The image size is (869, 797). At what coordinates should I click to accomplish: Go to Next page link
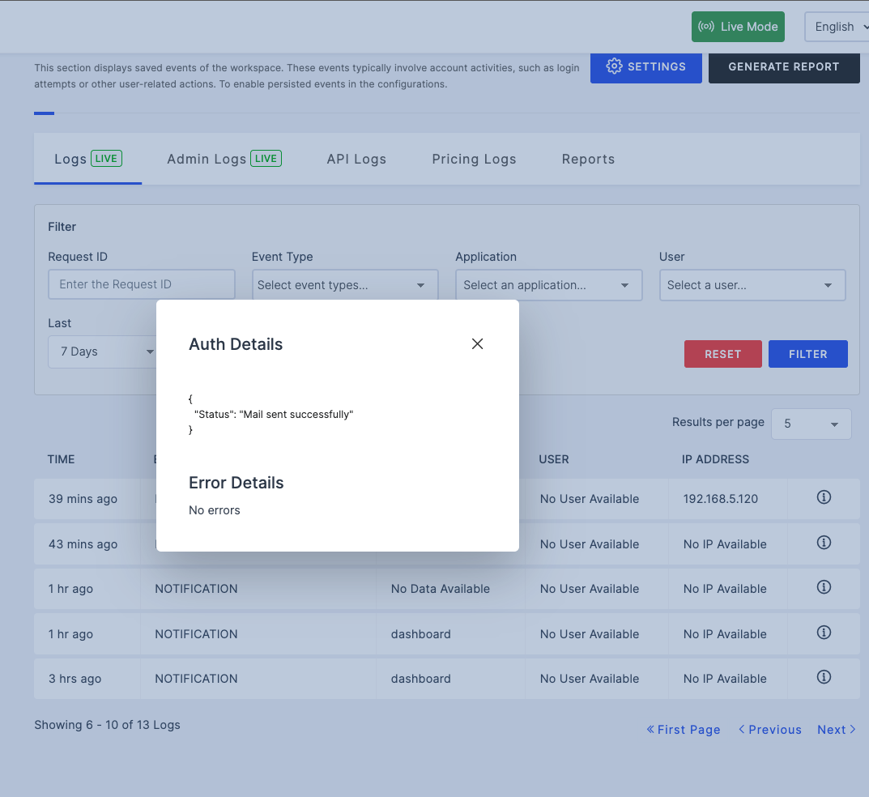(836, 730)
